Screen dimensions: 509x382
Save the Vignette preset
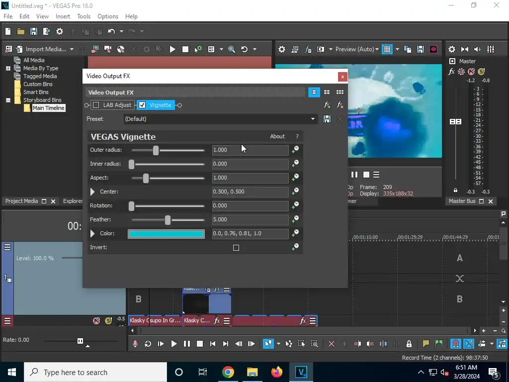(x=327, y=119)
